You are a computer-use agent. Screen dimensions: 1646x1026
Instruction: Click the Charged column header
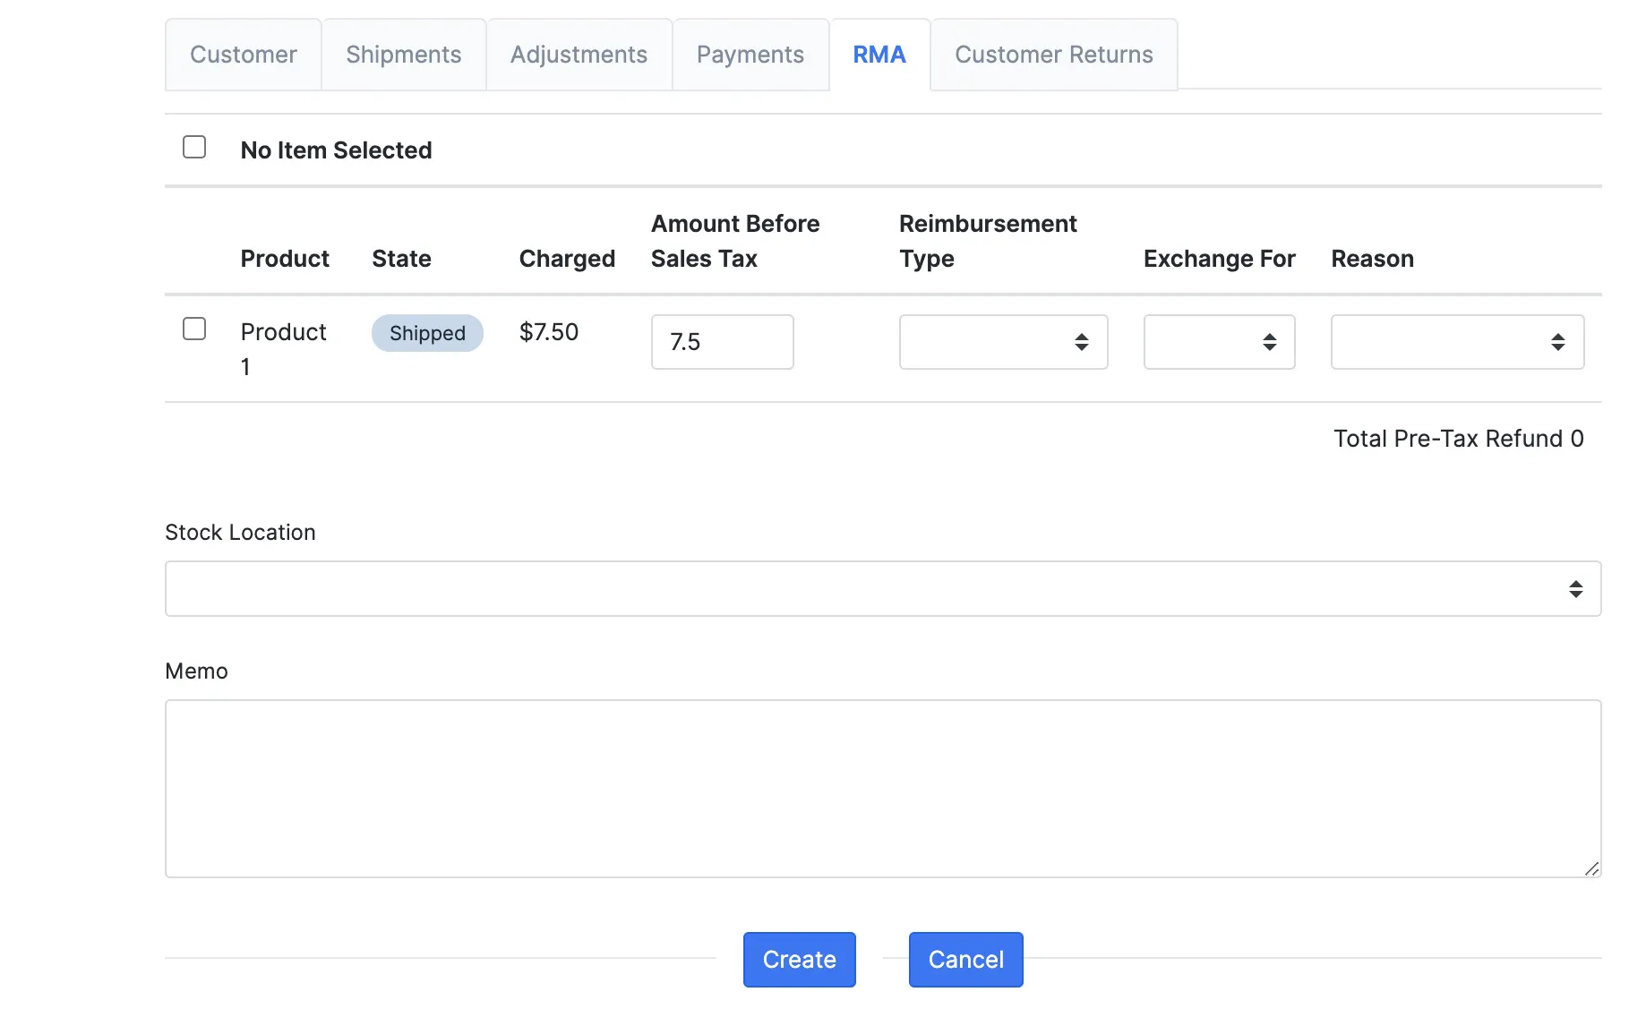(x=567, y=259)
